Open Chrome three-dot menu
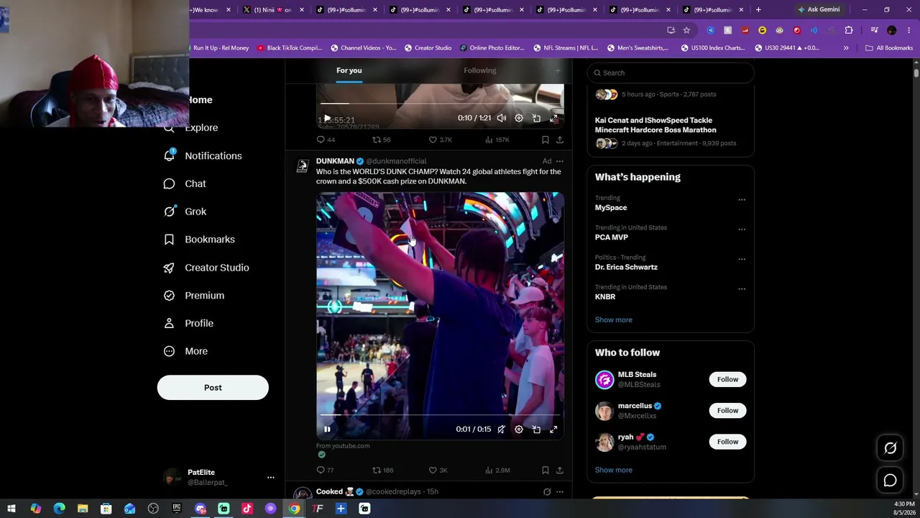 tap(909, 30)
